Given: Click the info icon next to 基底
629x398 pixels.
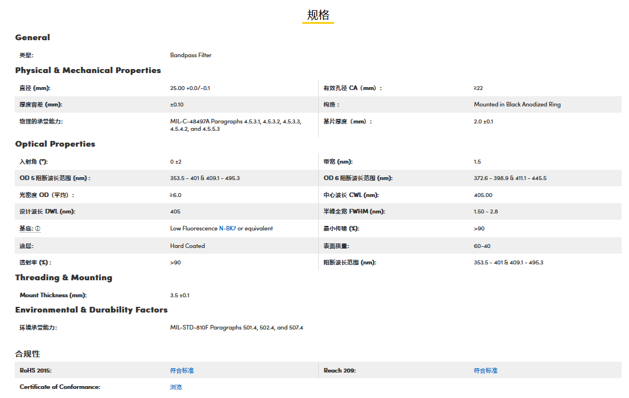Looking at the screenshot, I should 38,229.
